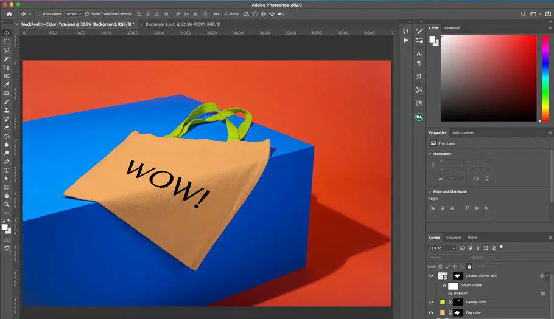554x319 pixels.
Task: Select the Pen tool
Action: pyautogui.click(x=6, y=162)
